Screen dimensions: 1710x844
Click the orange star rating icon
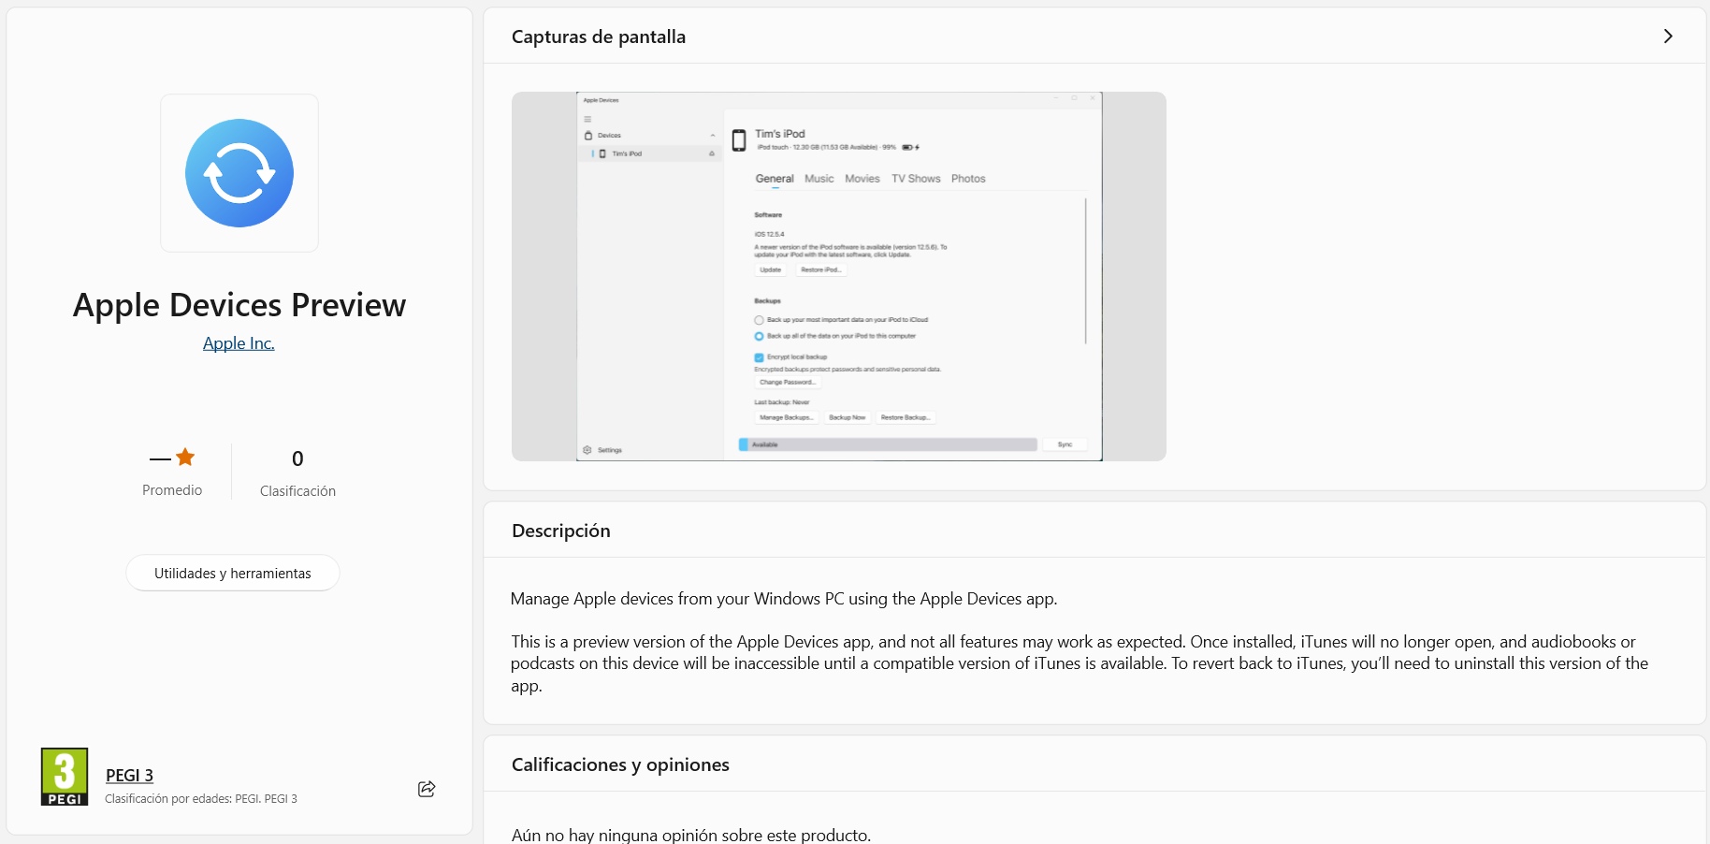[185, 458]
